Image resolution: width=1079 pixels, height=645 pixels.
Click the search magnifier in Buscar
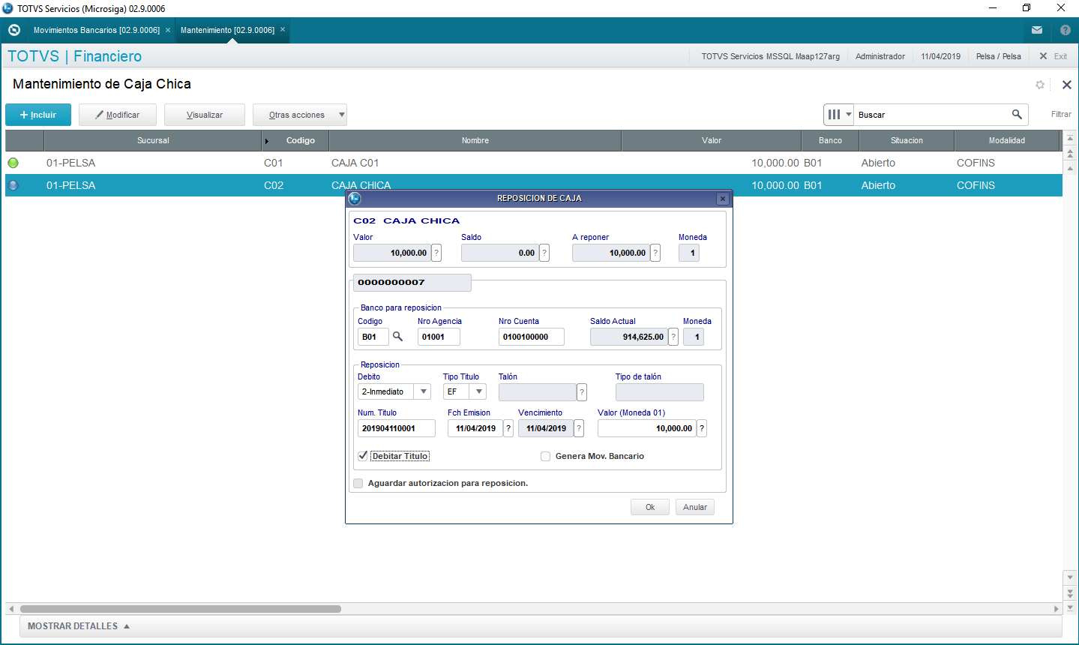1017,114
